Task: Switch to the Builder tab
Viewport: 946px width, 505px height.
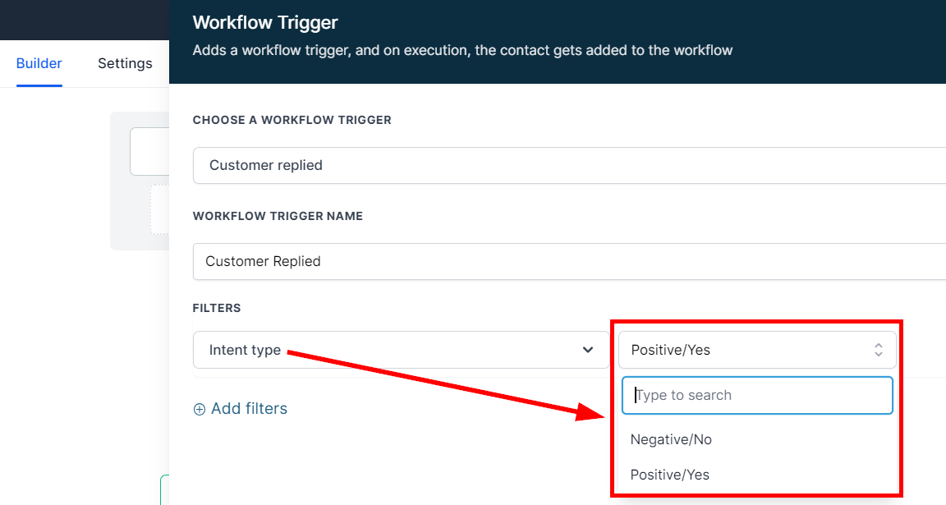Action: tap(39, 63)
